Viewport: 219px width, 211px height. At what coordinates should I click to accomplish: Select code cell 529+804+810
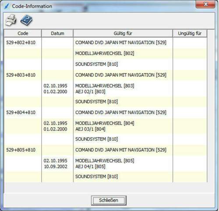[x=21, y=112]
